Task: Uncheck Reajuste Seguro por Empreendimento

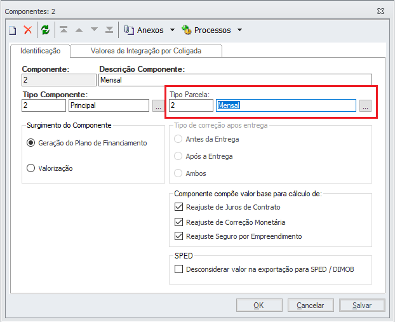Action: (178, 236)
